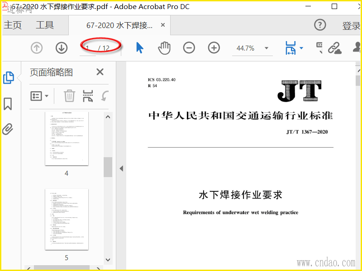This screenshot has height=271, width=362.
Task: Click thumbnail panel scroll up arrow
Action: 108,117
